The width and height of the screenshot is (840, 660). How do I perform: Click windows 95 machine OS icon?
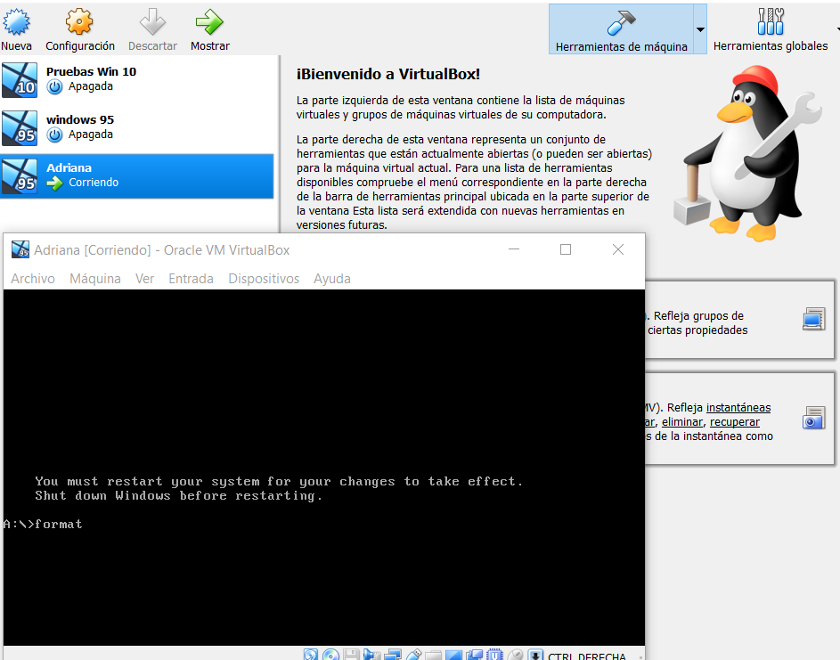tap(20, 128)
